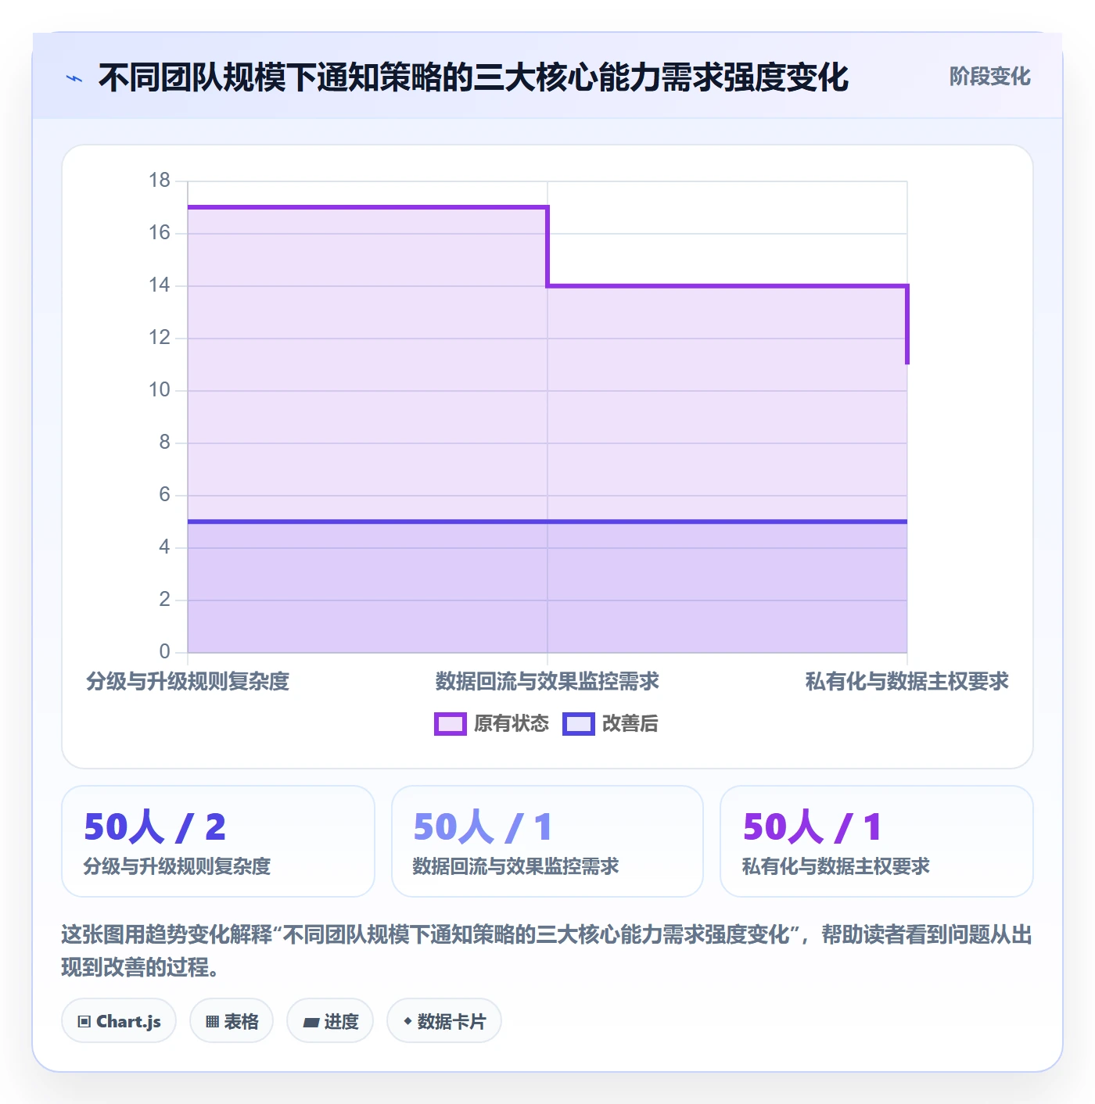Click the 数据卡片 chip's diamond icon
This screenshot has height=1104, width=1095.
407,1021
